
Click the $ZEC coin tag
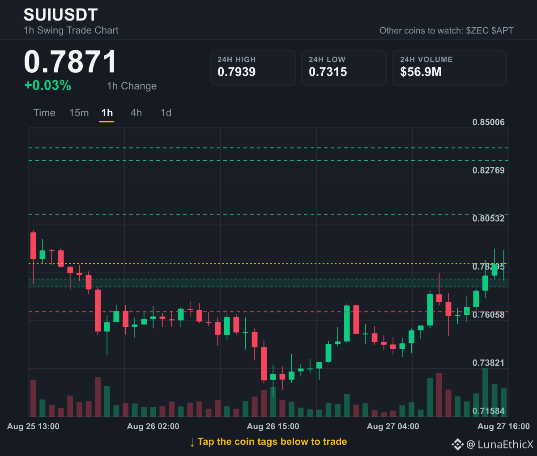477,30
